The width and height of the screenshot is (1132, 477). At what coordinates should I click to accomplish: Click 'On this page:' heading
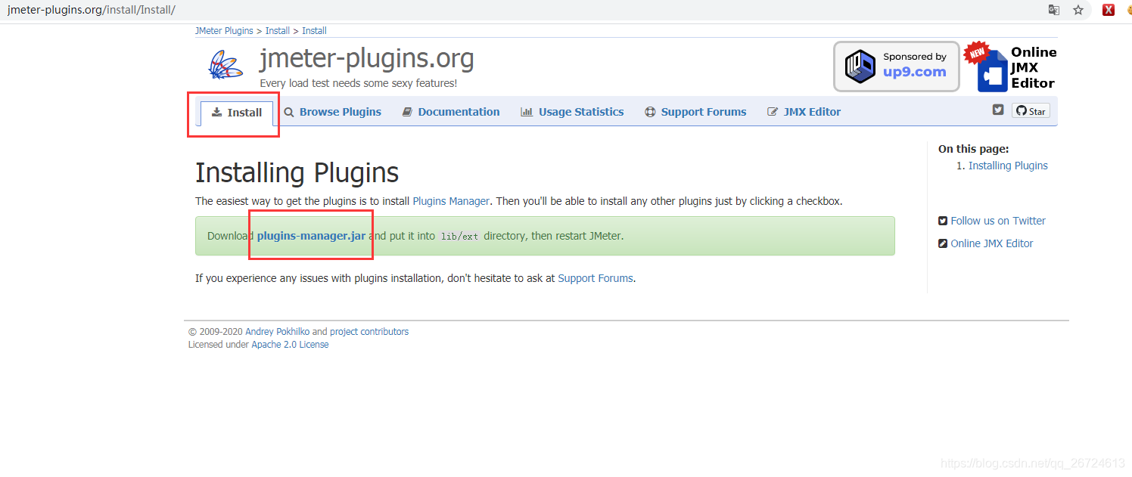coord(974,150)
